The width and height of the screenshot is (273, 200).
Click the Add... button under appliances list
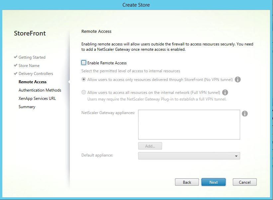(x=150, y=146)
